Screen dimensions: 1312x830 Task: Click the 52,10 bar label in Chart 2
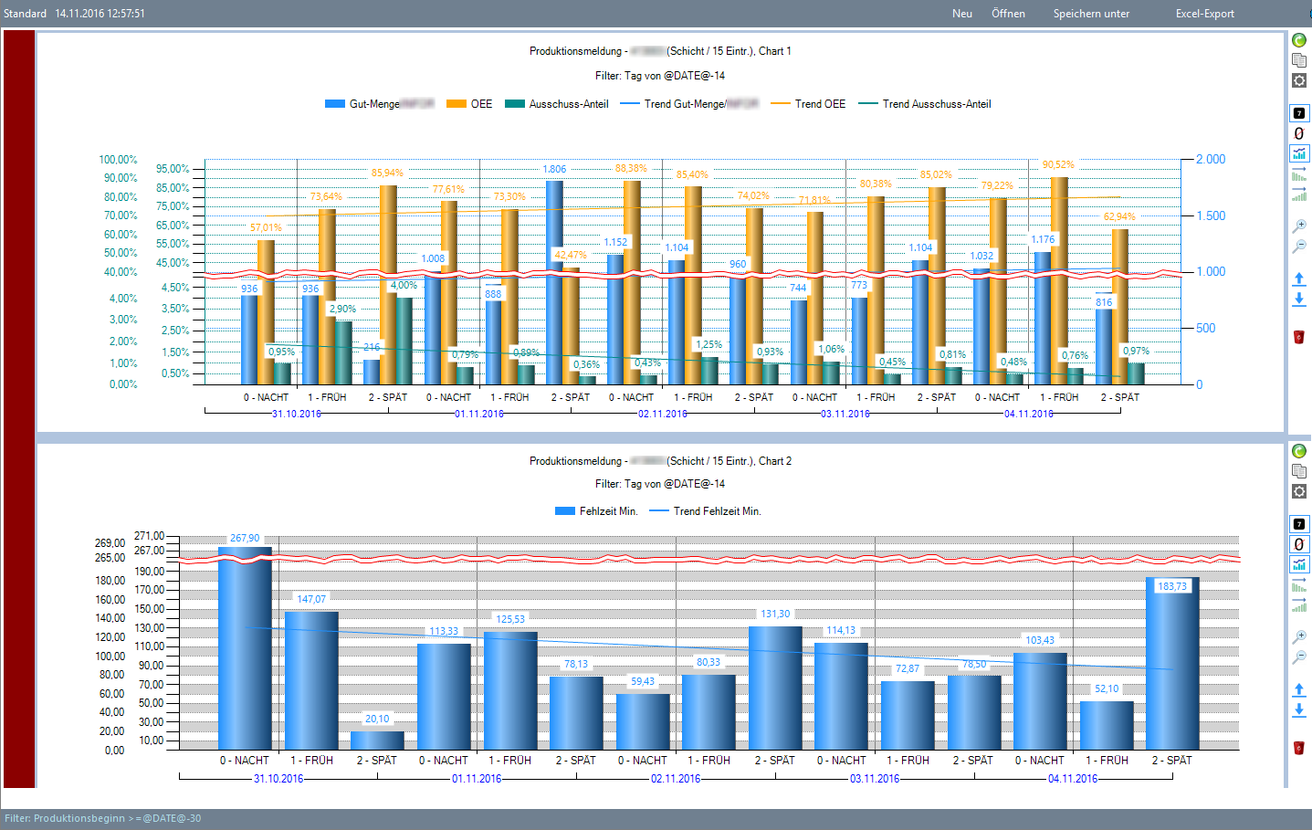[x=1107, y=688]
